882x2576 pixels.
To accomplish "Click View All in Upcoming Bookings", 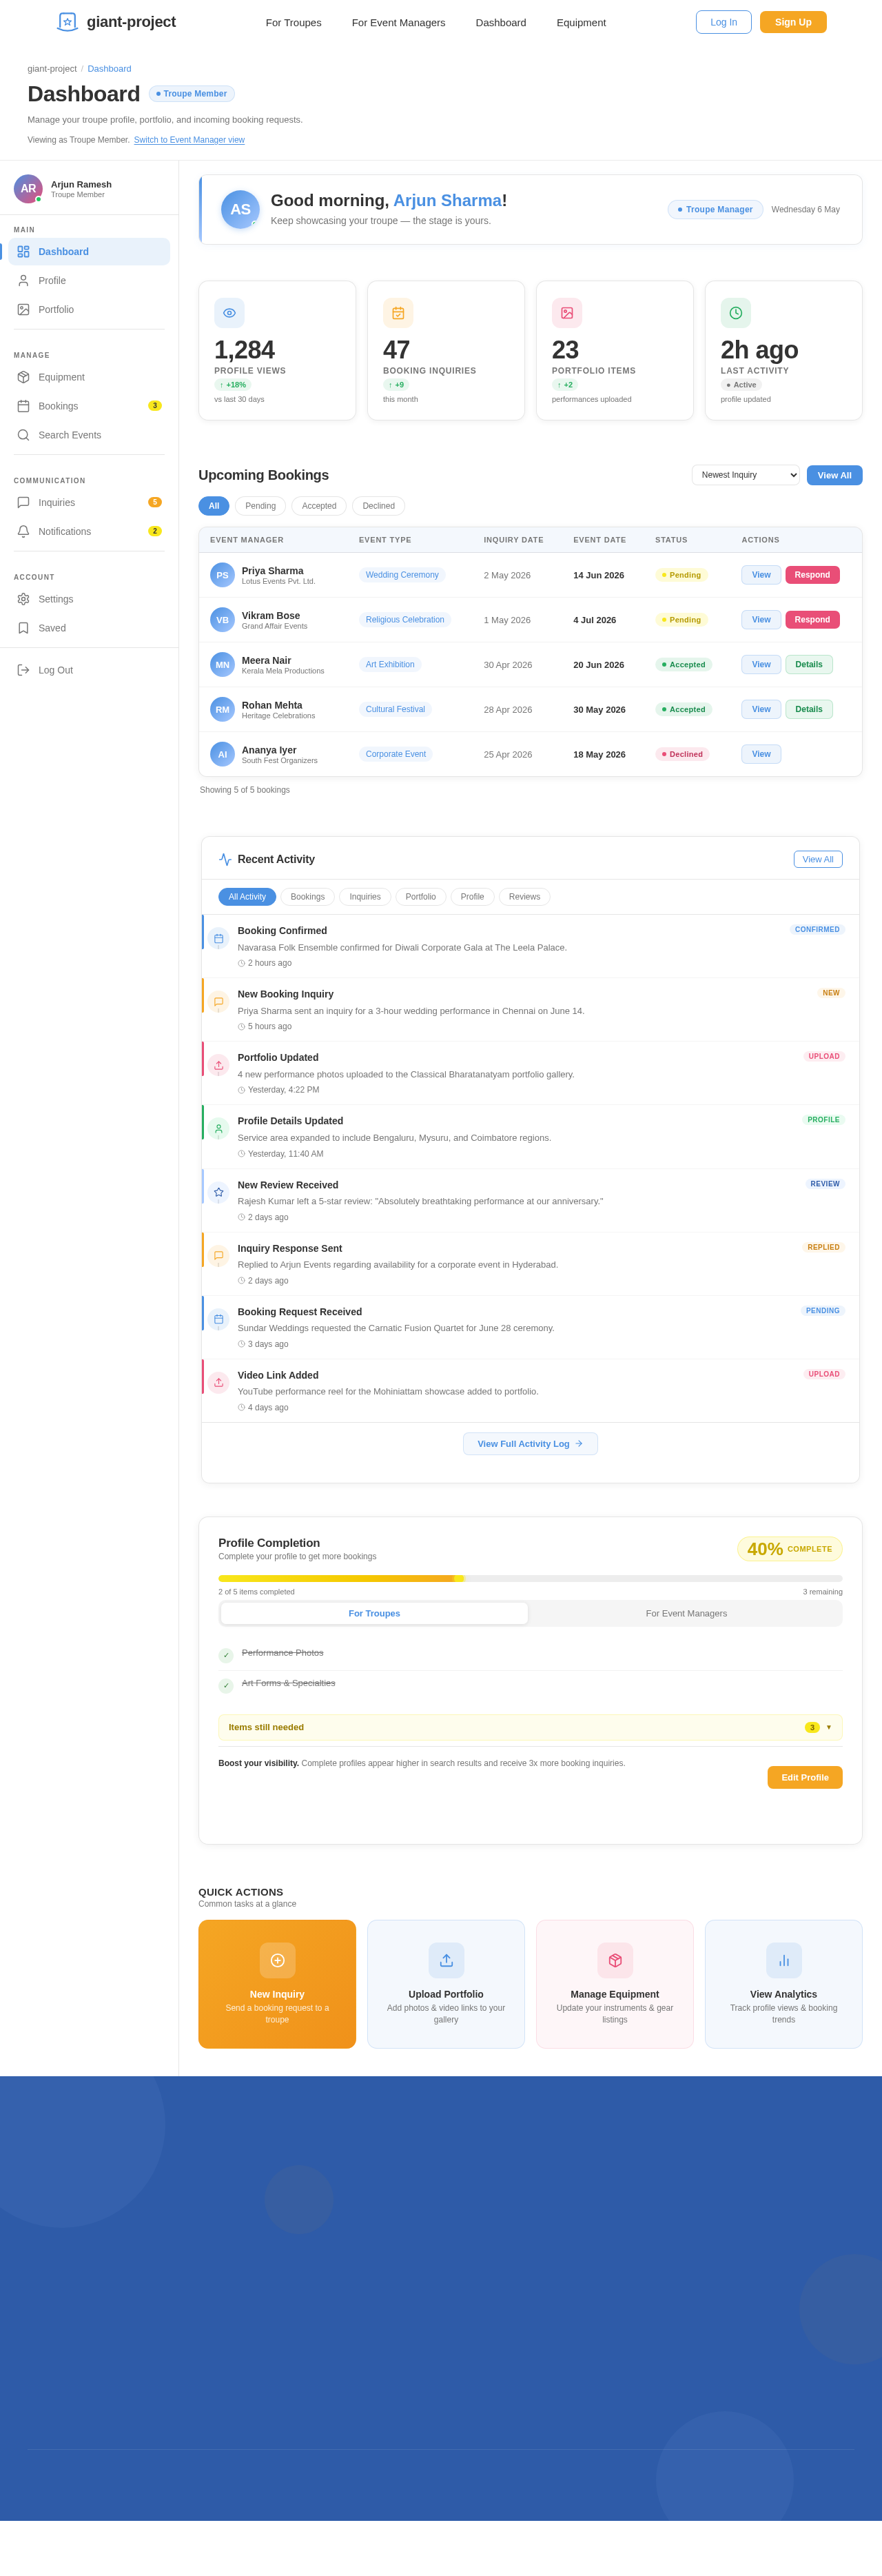I will pyautogui.click(x=835, y=475).
